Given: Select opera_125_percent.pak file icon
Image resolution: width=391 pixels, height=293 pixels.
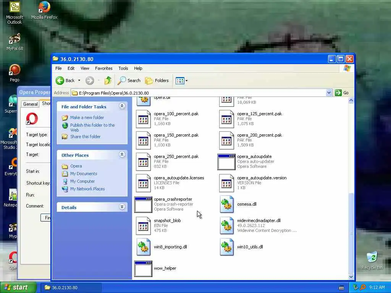Looking at the screenshot, I should pyautogui.click(x=226, y=119).
